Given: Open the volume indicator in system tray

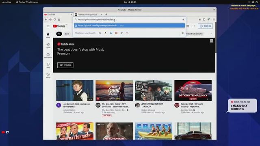Looking at the screenshot, I should point(253,2).
